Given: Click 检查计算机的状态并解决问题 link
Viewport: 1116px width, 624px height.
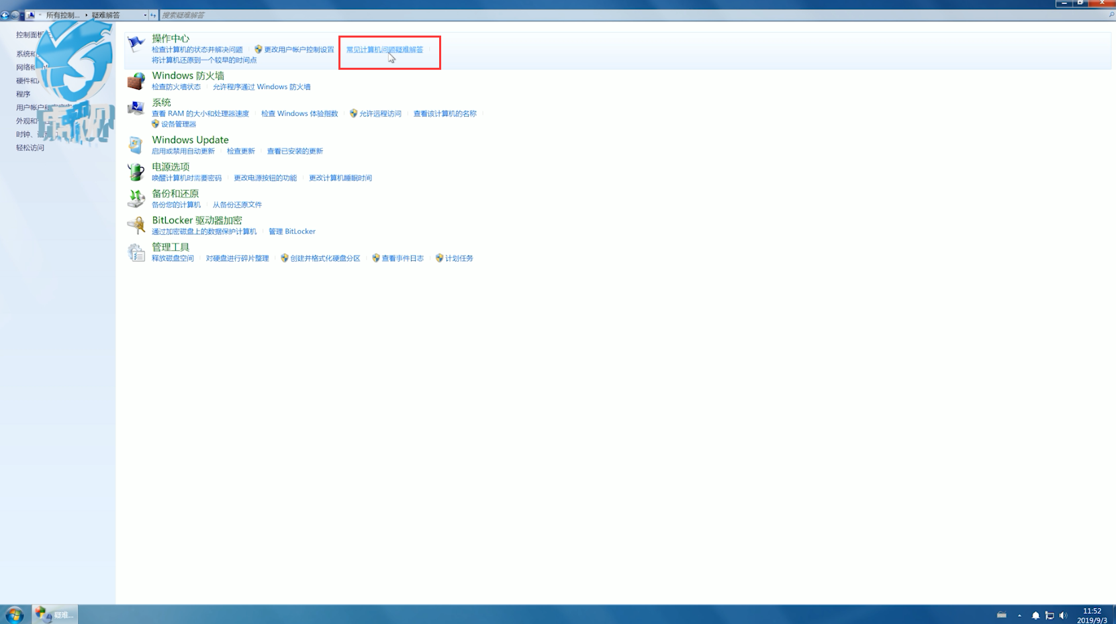Looking at the screenshot, I should (197, 50).
